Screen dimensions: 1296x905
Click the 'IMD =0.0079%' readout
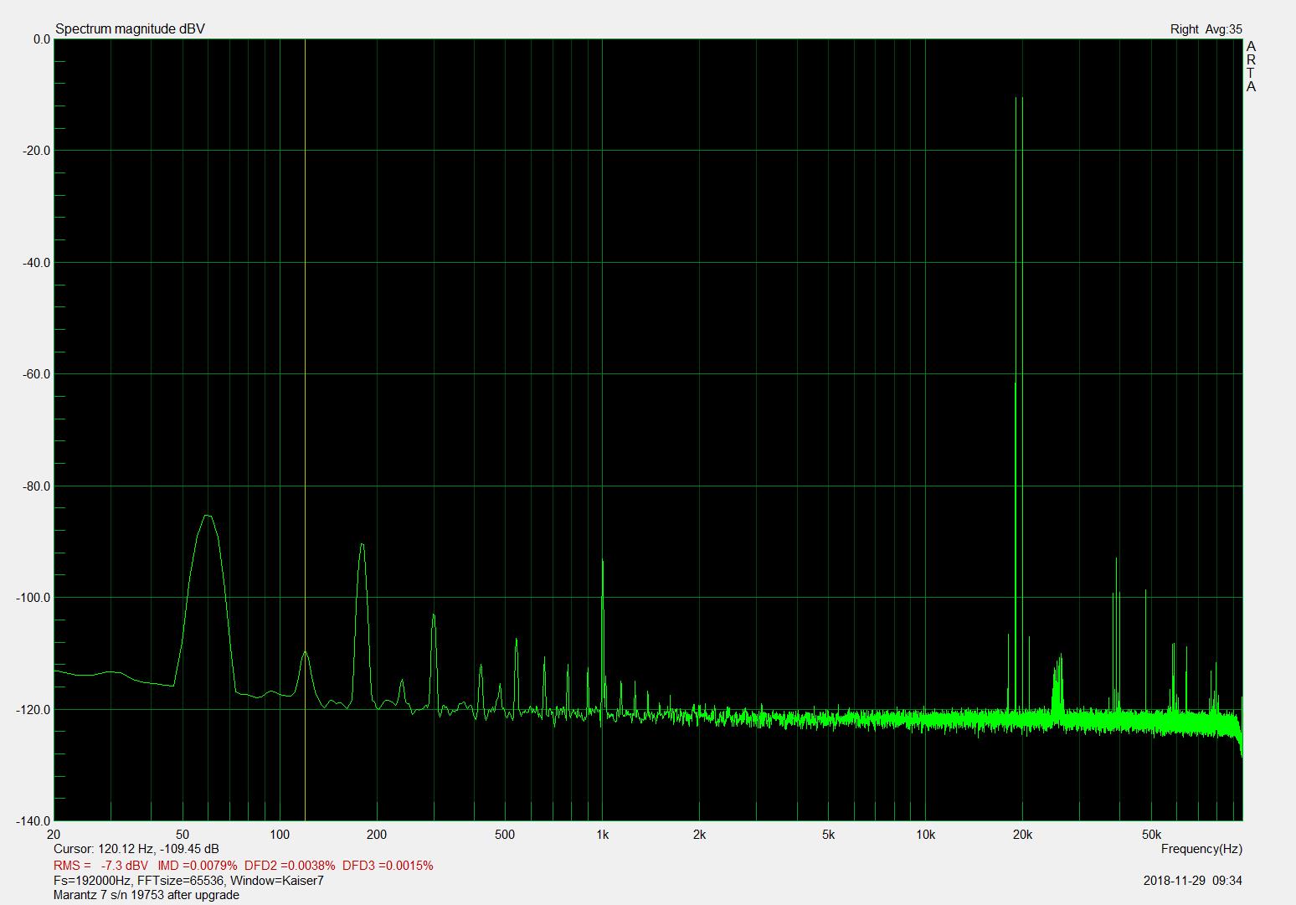tap(198, 865)
